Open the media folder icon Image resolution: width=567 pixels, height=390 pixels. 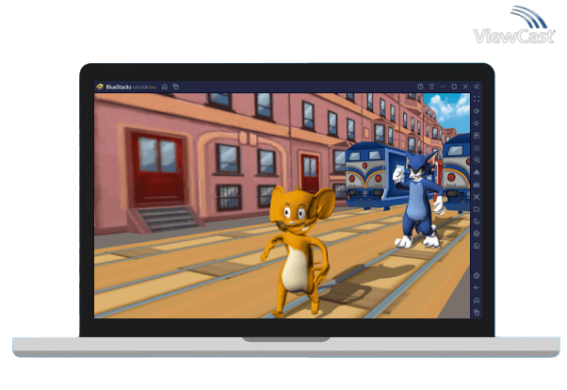(477, 209)
